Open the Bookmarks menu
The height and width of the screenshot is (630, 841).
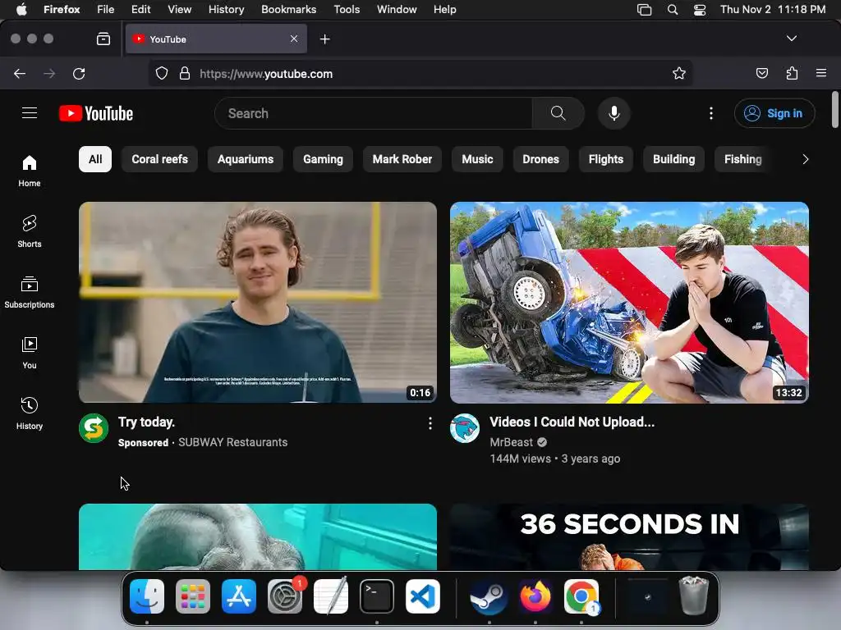tap(288, 9)
